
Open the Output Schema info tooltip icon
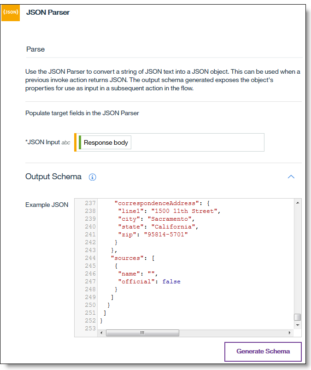(93, 176)
